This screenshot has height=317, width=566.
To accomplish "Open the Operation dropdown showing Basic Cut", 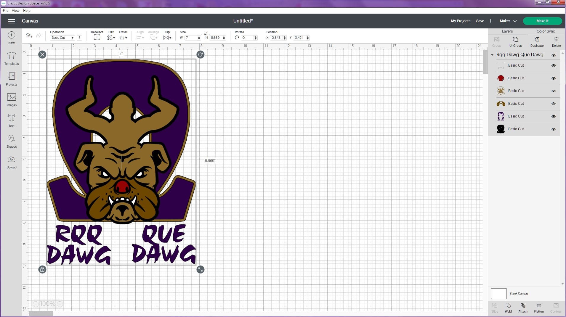I will click(62, 38).
